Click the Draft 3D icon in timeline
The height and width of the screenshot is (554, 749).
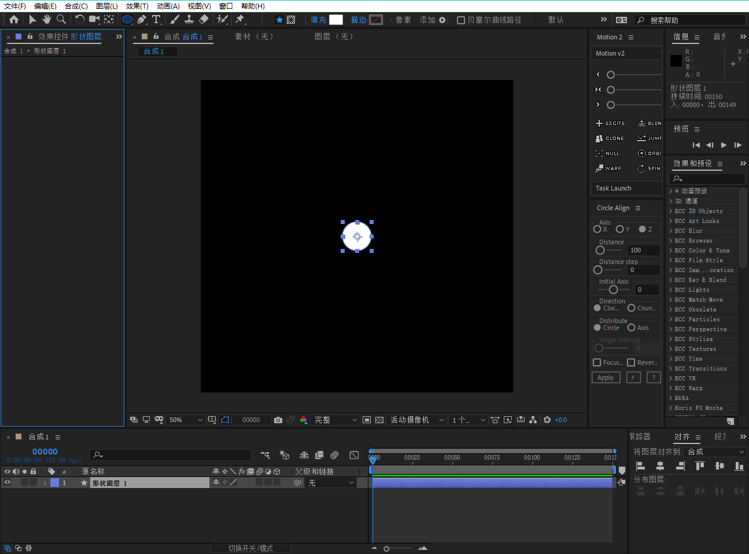click(284, 455)
